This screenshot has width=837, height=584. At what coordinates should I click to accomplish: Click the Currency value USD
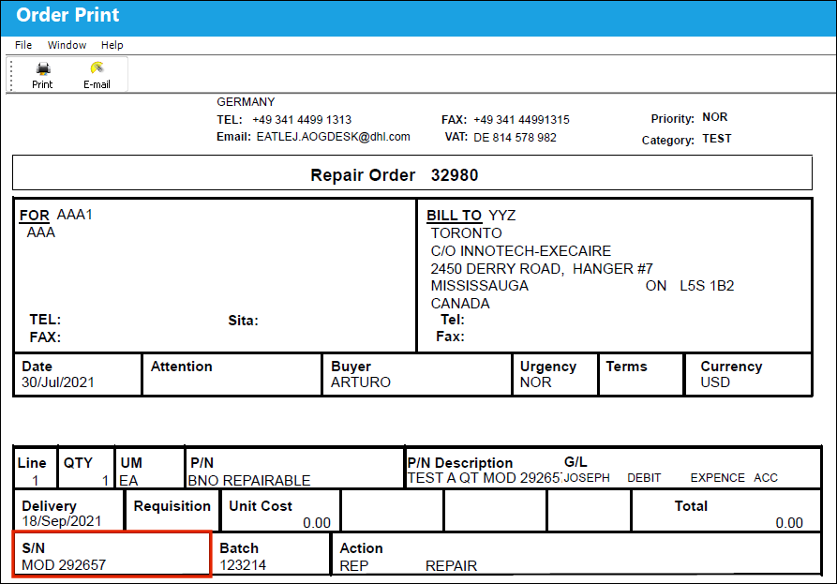tap(715, 382)
